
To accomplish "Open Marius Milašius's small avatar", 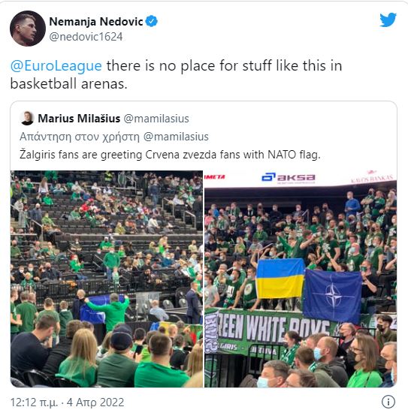I will pyautogui.click(x=27, y=119).
